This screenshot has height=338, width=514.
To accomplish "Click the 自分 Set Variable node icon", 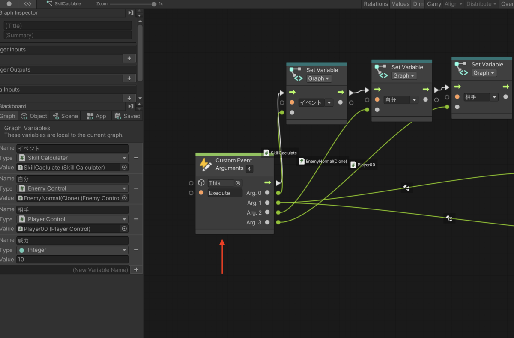I will [381, 71].
